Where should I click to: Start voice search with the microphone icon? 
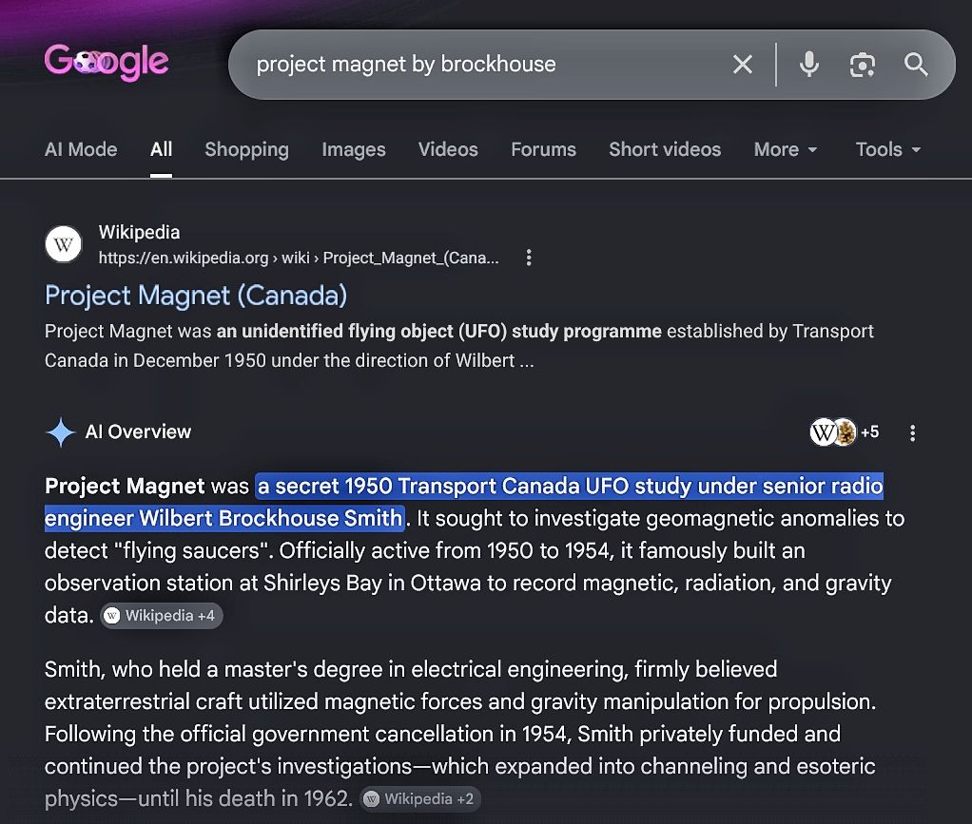809,65
